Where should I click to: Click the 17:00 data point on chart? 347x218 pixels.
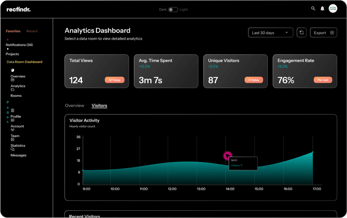[313, 152]
